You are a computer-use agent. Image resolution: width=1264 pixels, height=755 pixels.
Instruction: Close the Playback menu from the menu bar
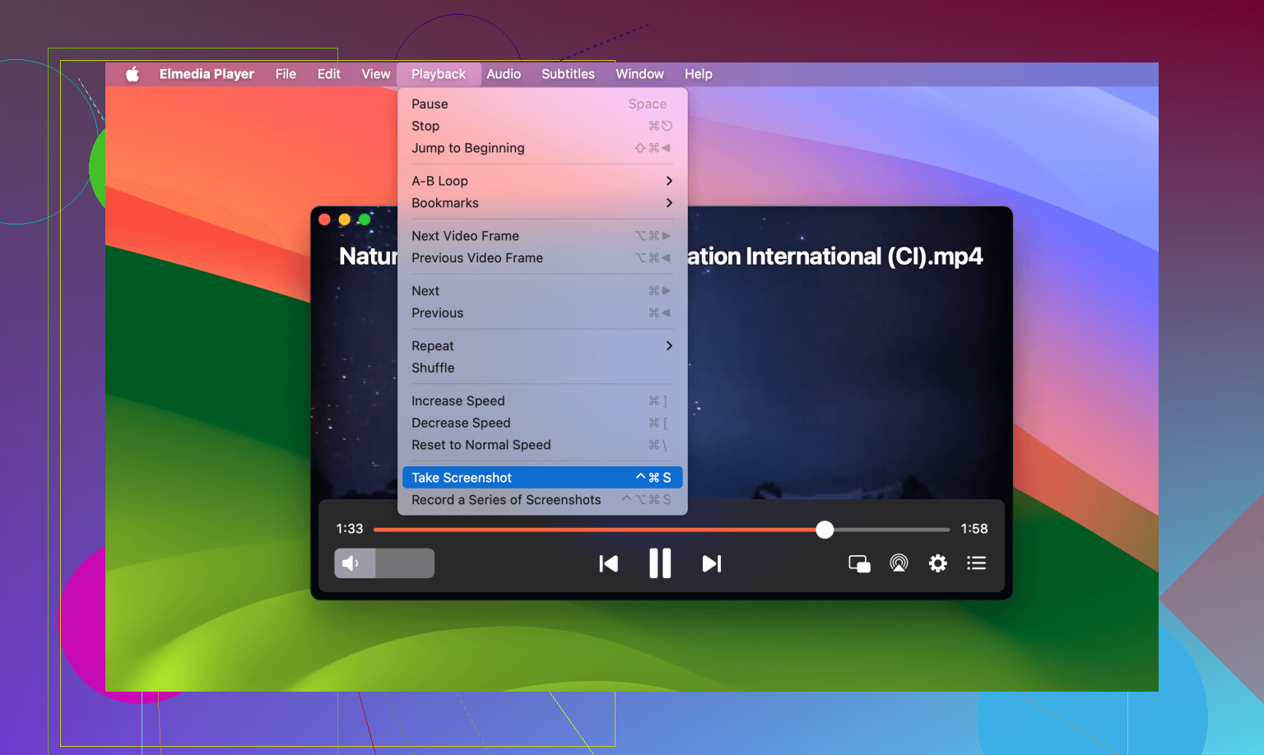(x=439, y=74)
